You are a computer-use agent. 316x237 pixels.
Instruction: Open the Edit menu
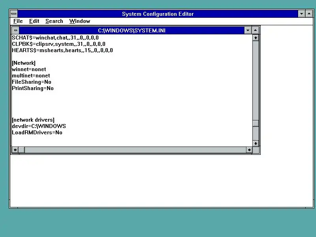(x=34, y=21)
